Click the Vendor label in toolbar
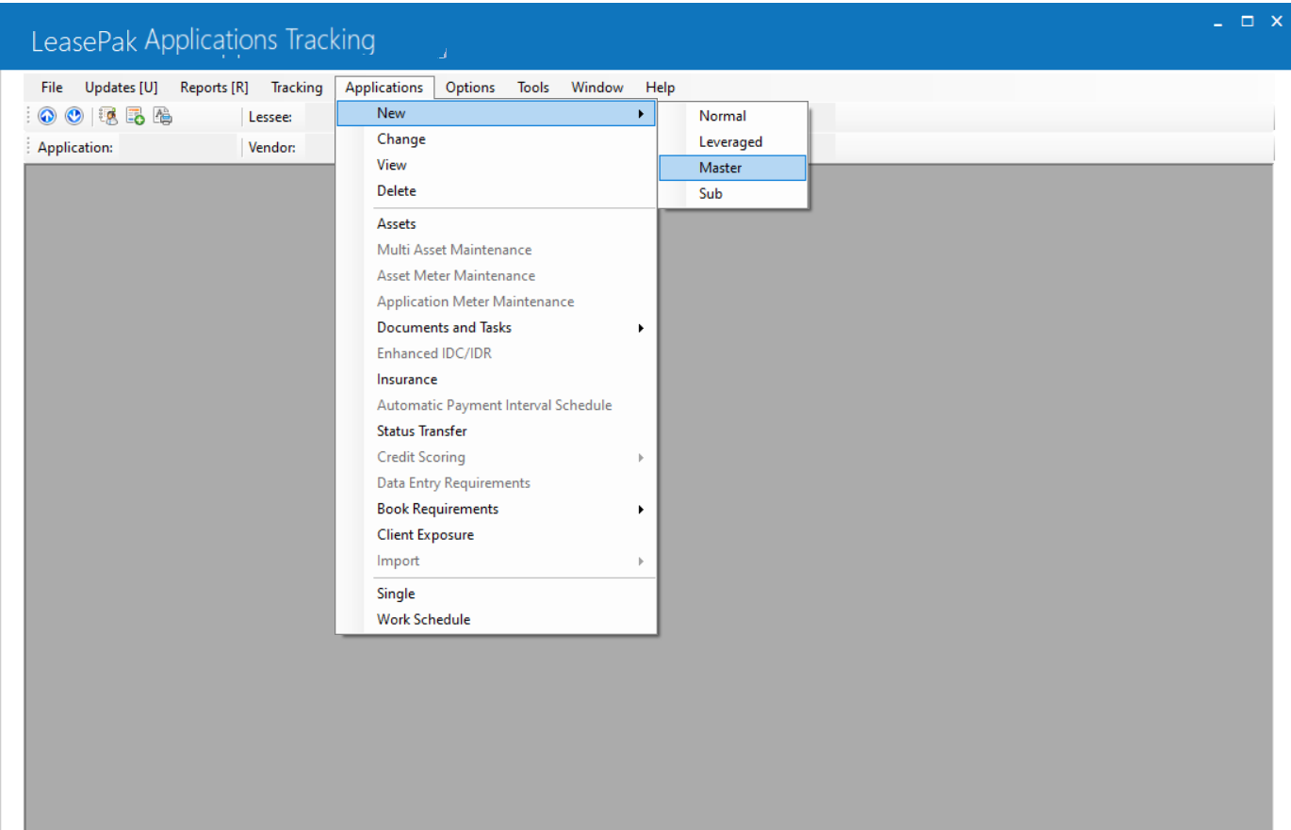The image size is (1291, 830). [x=271, y=148]
